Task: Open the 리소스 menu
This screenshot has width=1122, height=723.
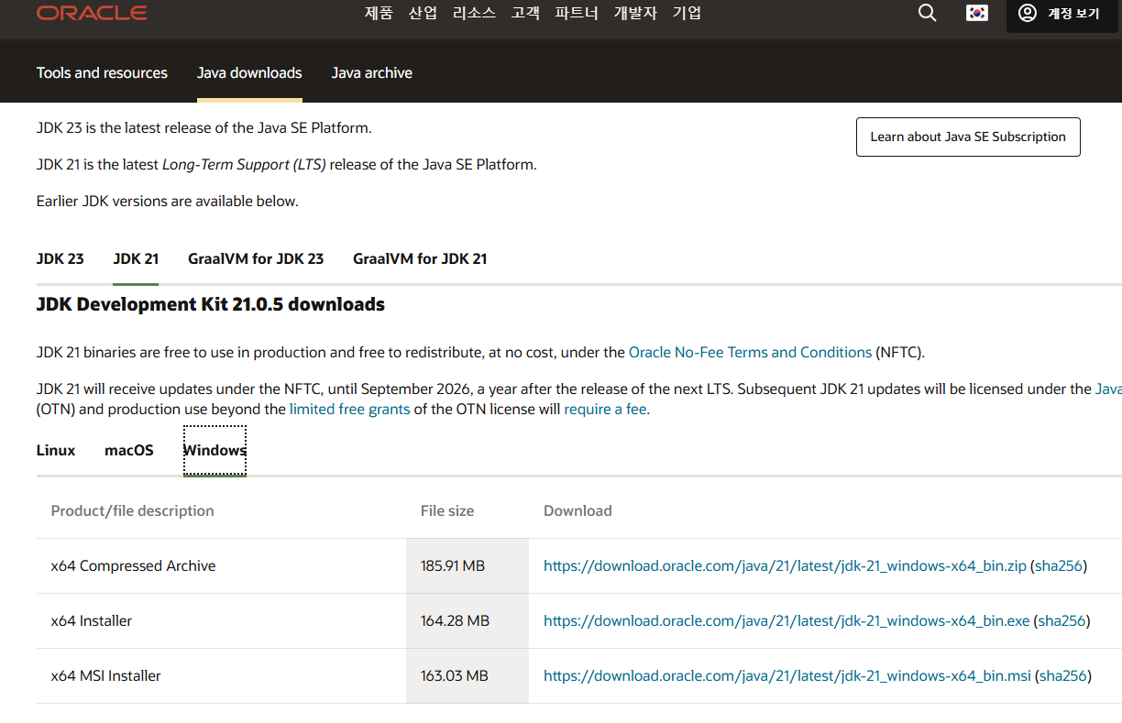Action: (x=474, y=13)
